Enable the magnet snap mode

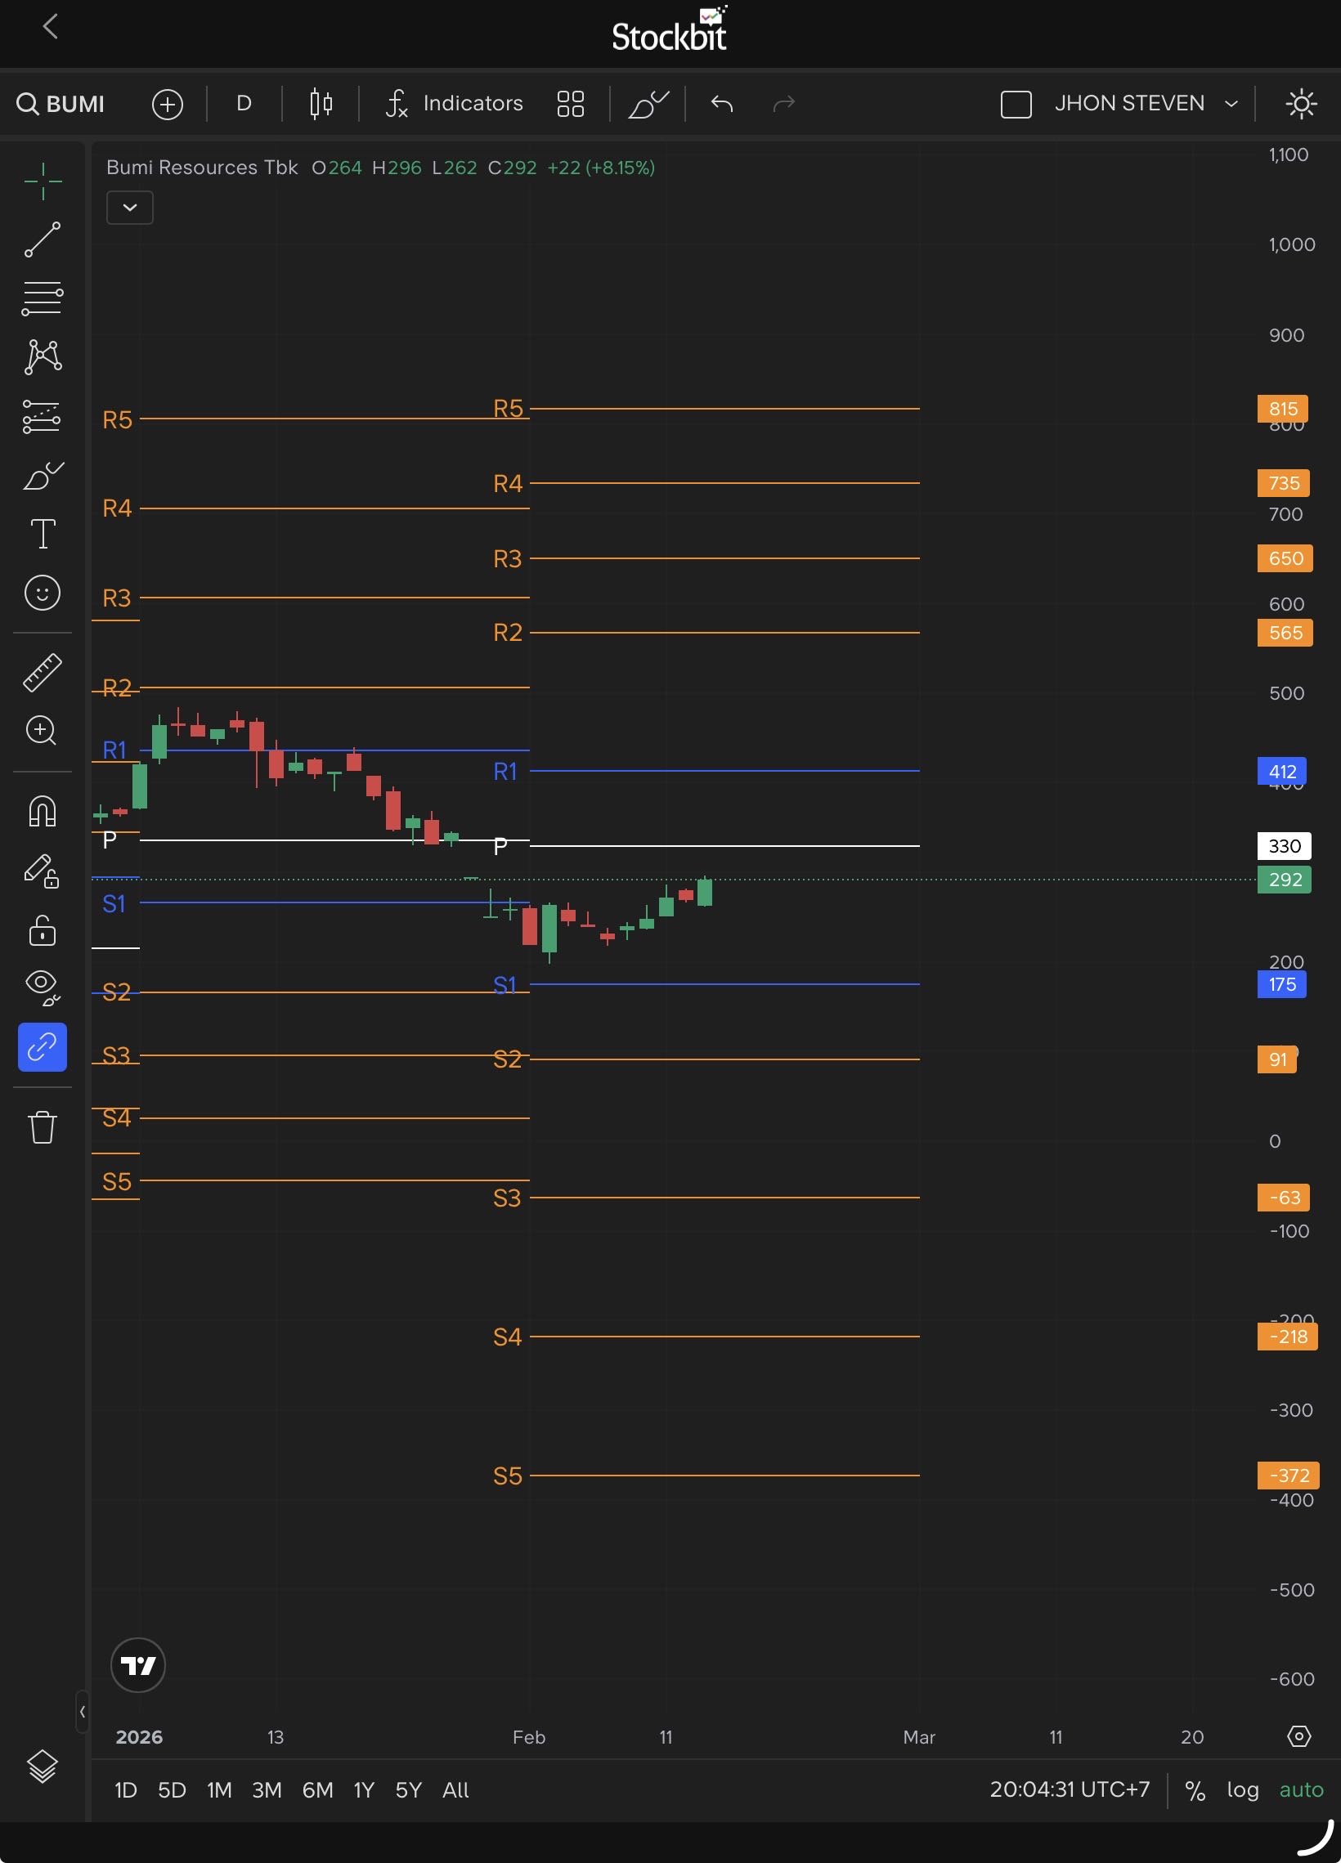point(42,811)
